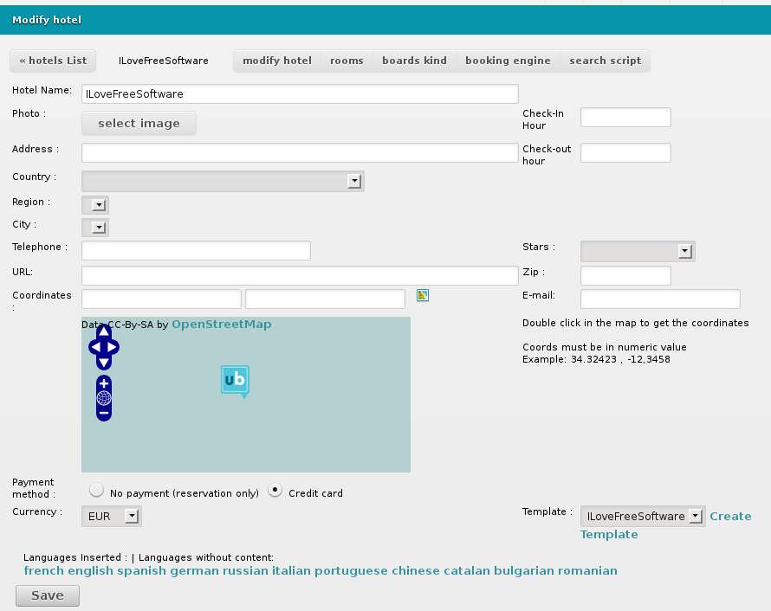Select the german language link

click(x=194, y=570)
